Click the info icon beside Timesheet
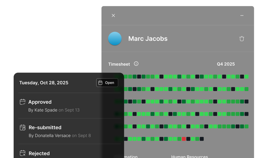This screenshot has height=158, width=260. 136,64
